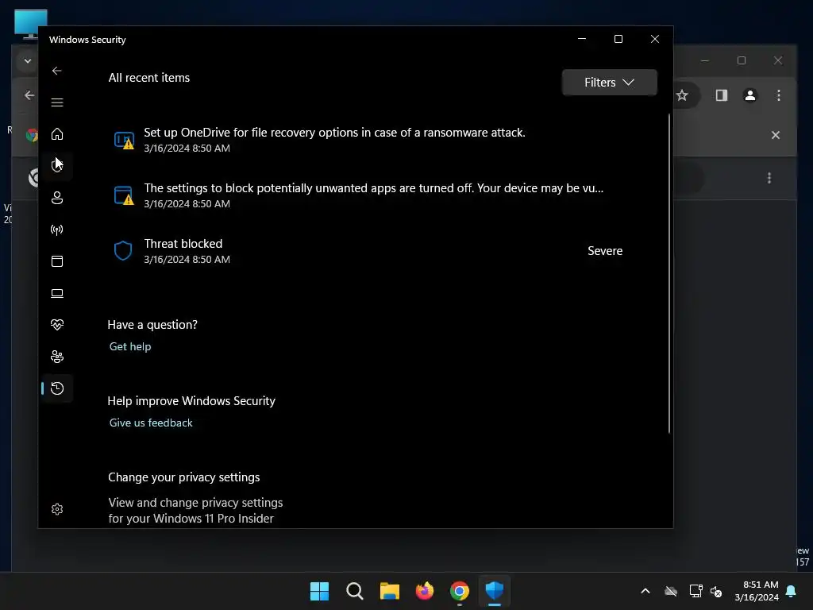This screenshot has width=813, height=610.
Task: Switch to Chrome in taskbar
Action: point(460,591)
